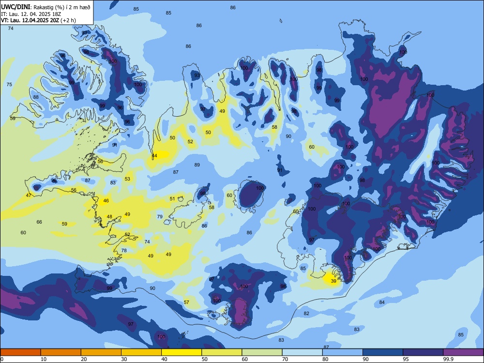Image resolution: width=484 pixels, height=363 pixels.
Task: Click the map value '89'
Action: tap(197, 165)
